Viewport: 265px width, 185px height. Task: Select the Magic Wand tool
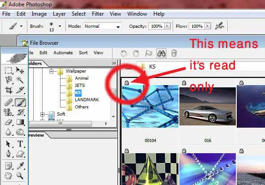(x=20, y=80)
